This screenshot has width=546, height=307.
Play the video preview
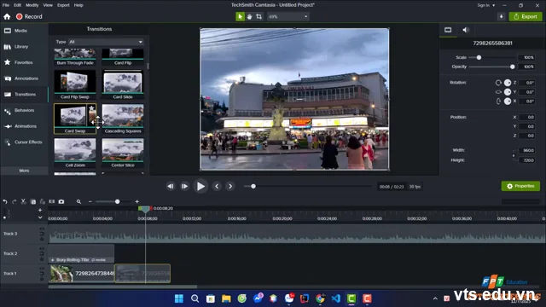pyautogui.click(x=200, y=187)
